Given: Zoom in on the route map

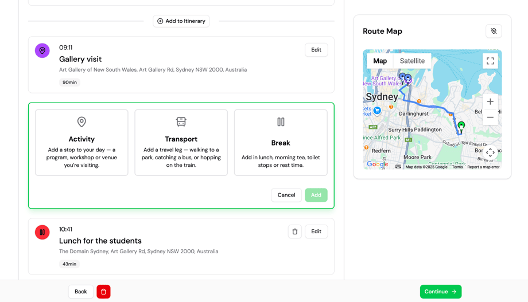Looking at the screenshot, I should point(490,102).
